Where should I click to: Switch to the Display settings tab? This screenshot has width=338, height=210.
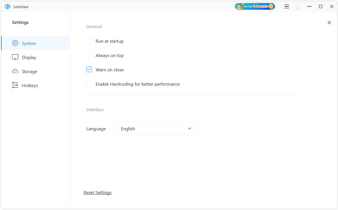[29, 57]
